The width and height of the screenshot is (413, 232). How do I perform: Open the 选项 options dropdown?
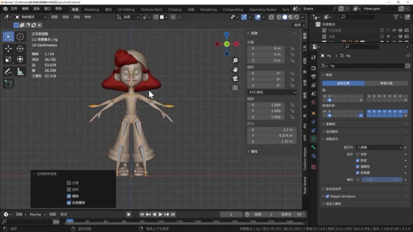coord(299,25)
